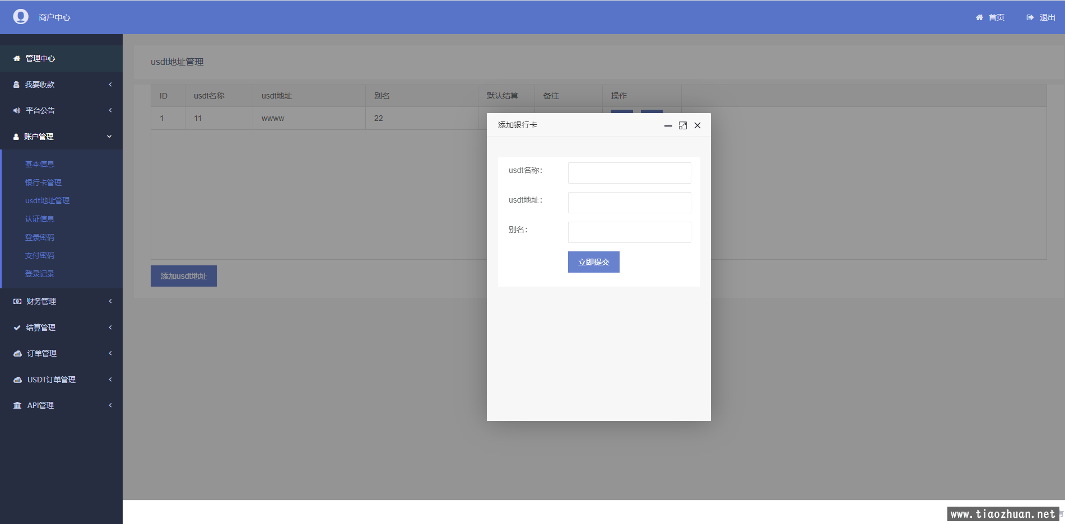
Task: Click the bank icon for API管理
Action: (17, 405)
